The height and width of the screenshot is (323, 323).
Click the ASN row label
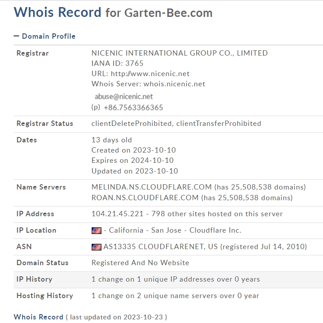(24, 247)
